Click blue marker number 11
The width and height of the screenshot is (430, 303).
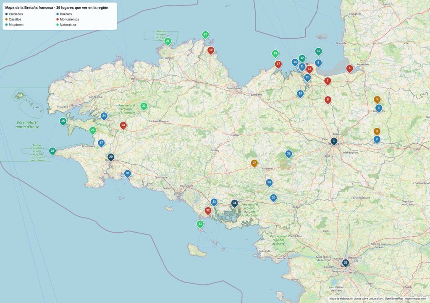coord(302,67)
